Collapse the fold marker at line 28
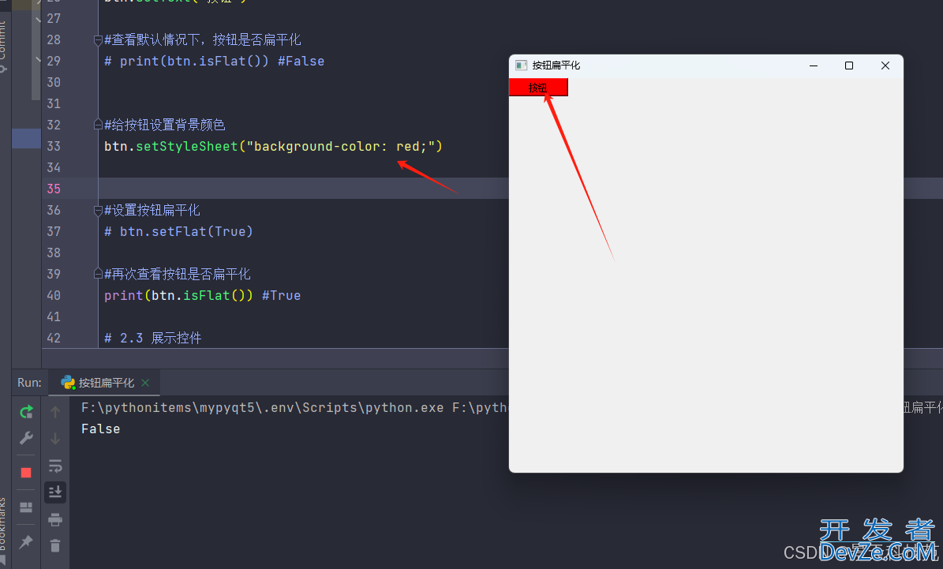 point(98,40)
